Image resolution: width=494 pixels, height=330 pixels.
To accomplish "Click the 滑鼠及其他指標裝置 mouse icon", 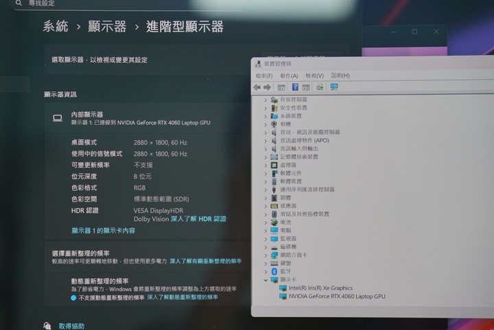I will click(x=274, y=214).
